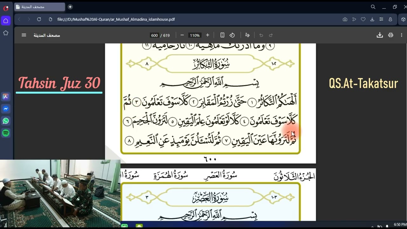Add page to bookmarks with heart icon
The height and width of the screenshot is (229, 407).
coord(363,19)
